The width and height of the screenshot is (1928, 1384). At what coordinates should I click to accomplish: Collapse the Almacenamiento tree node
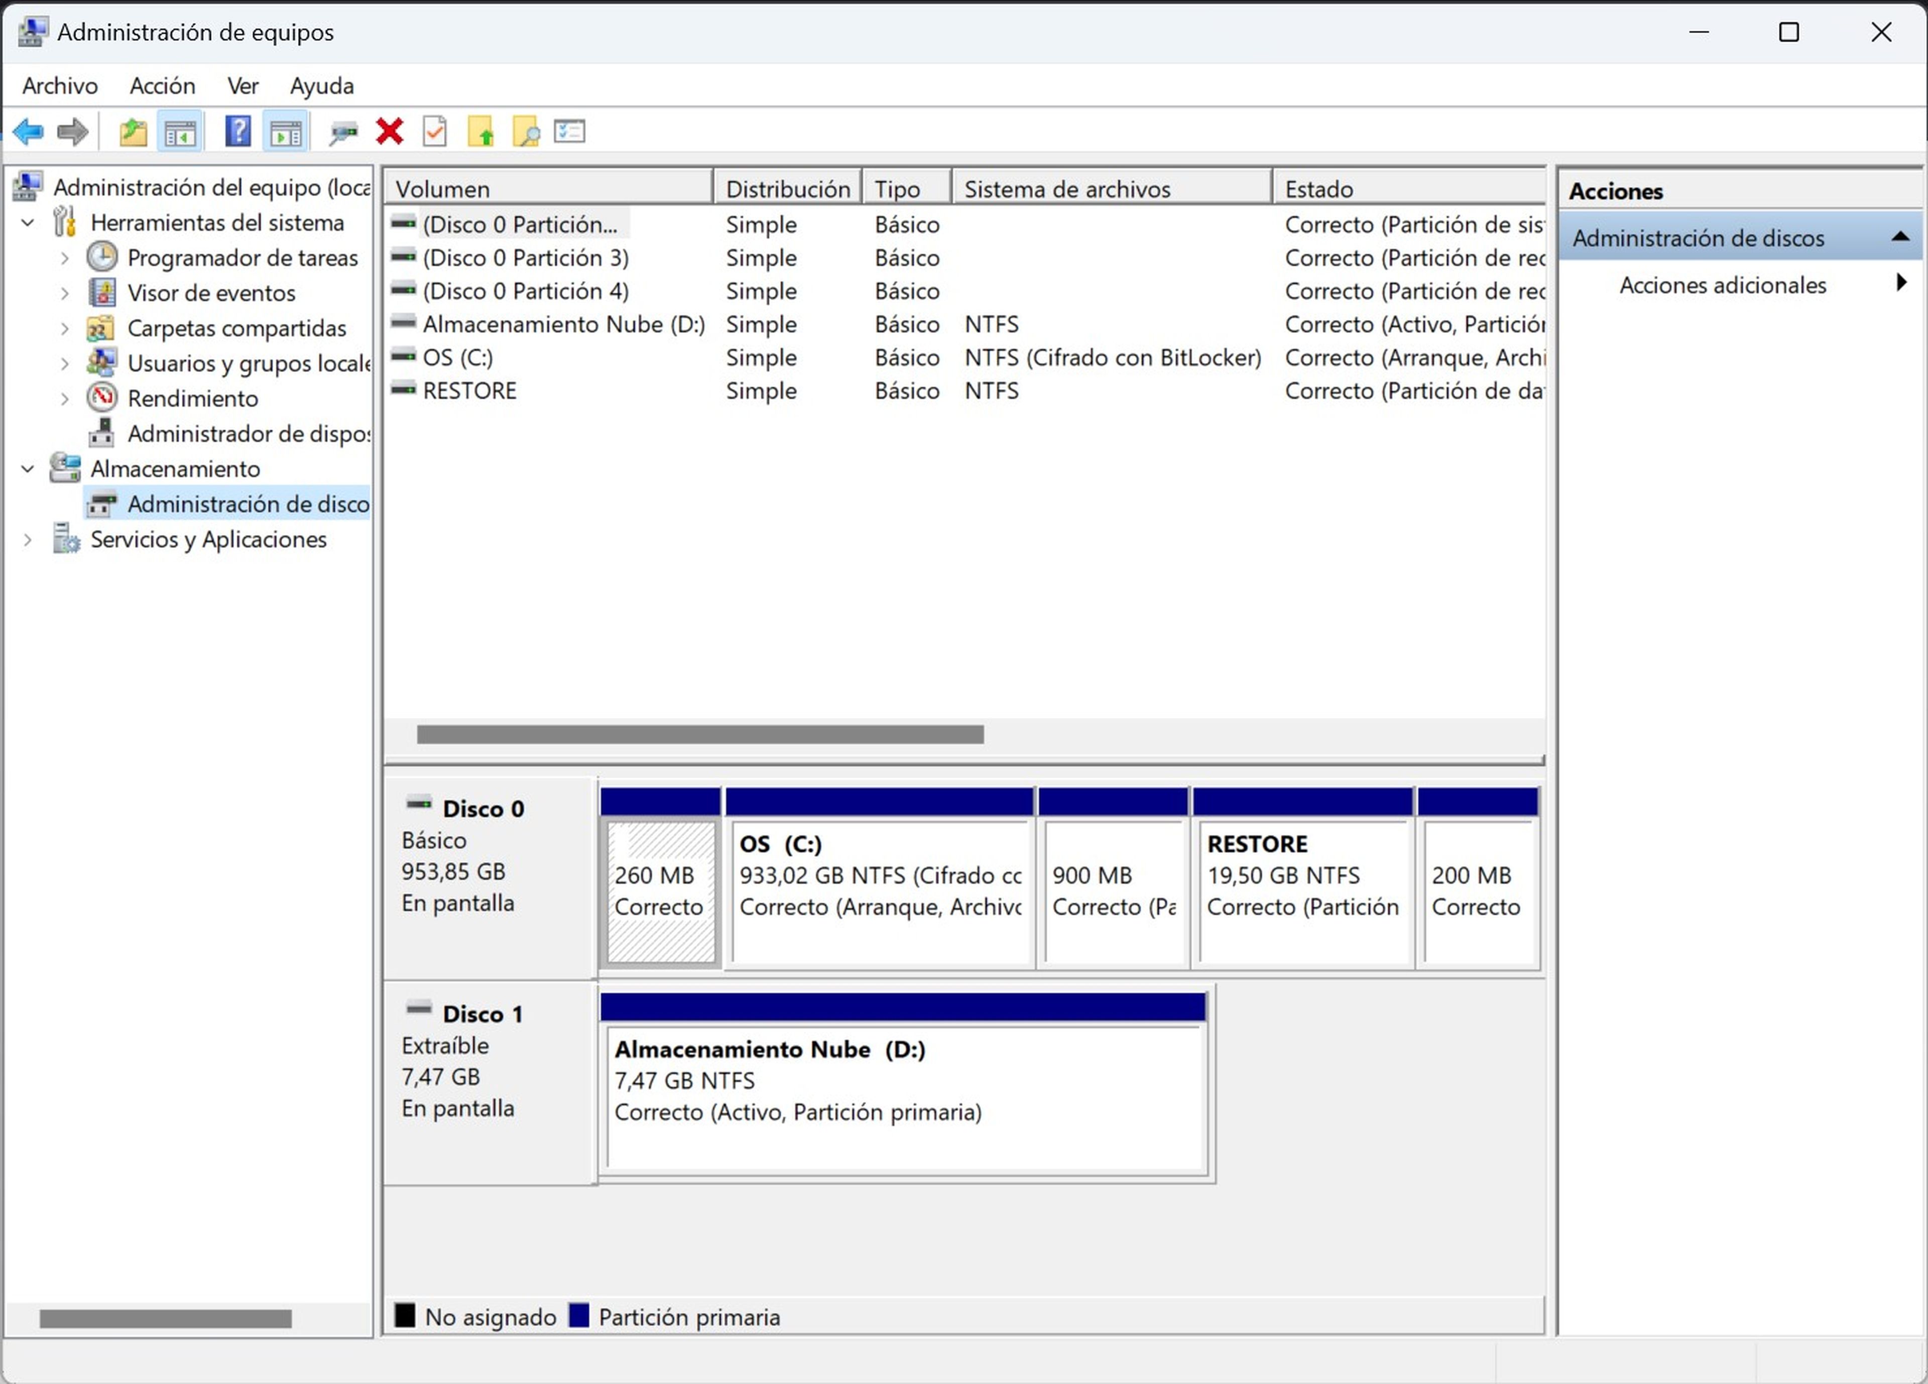pyautogui.click(x=28, y=468)
